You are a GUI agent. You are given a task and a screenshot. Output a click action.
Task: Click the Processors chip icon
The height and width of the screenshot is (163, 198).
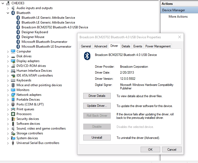coord(13,114)
